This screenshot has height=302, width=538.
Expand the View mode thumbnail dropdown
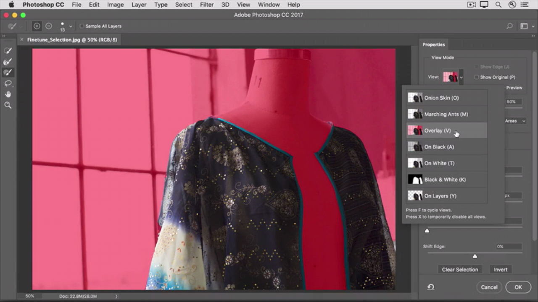click(461, 77)
